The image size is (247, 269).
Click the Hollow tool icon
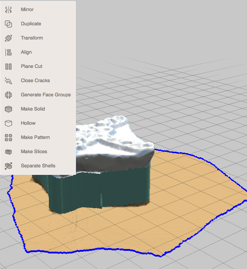(8, 123)
